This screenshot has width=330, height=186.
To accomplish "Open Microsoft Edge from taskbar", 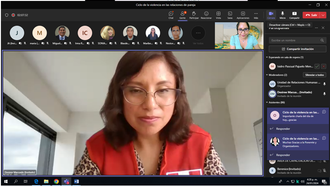I will pyautogui.click(x=36, y=181).
